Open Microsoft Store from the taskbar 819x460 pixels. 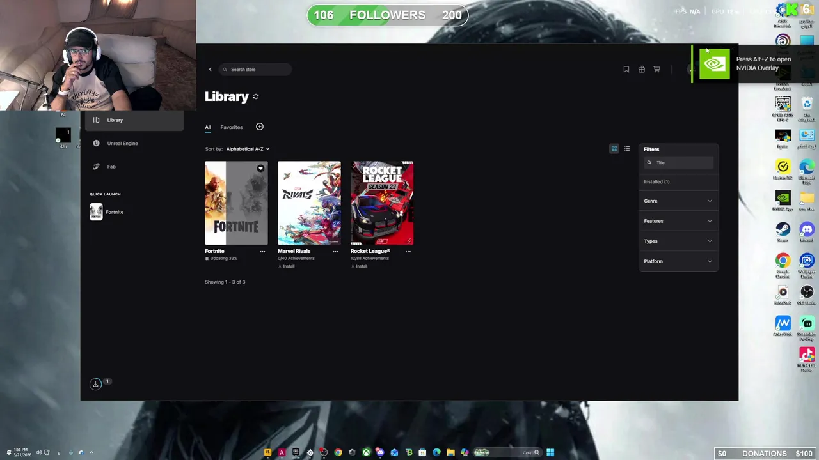coord(422,452)
